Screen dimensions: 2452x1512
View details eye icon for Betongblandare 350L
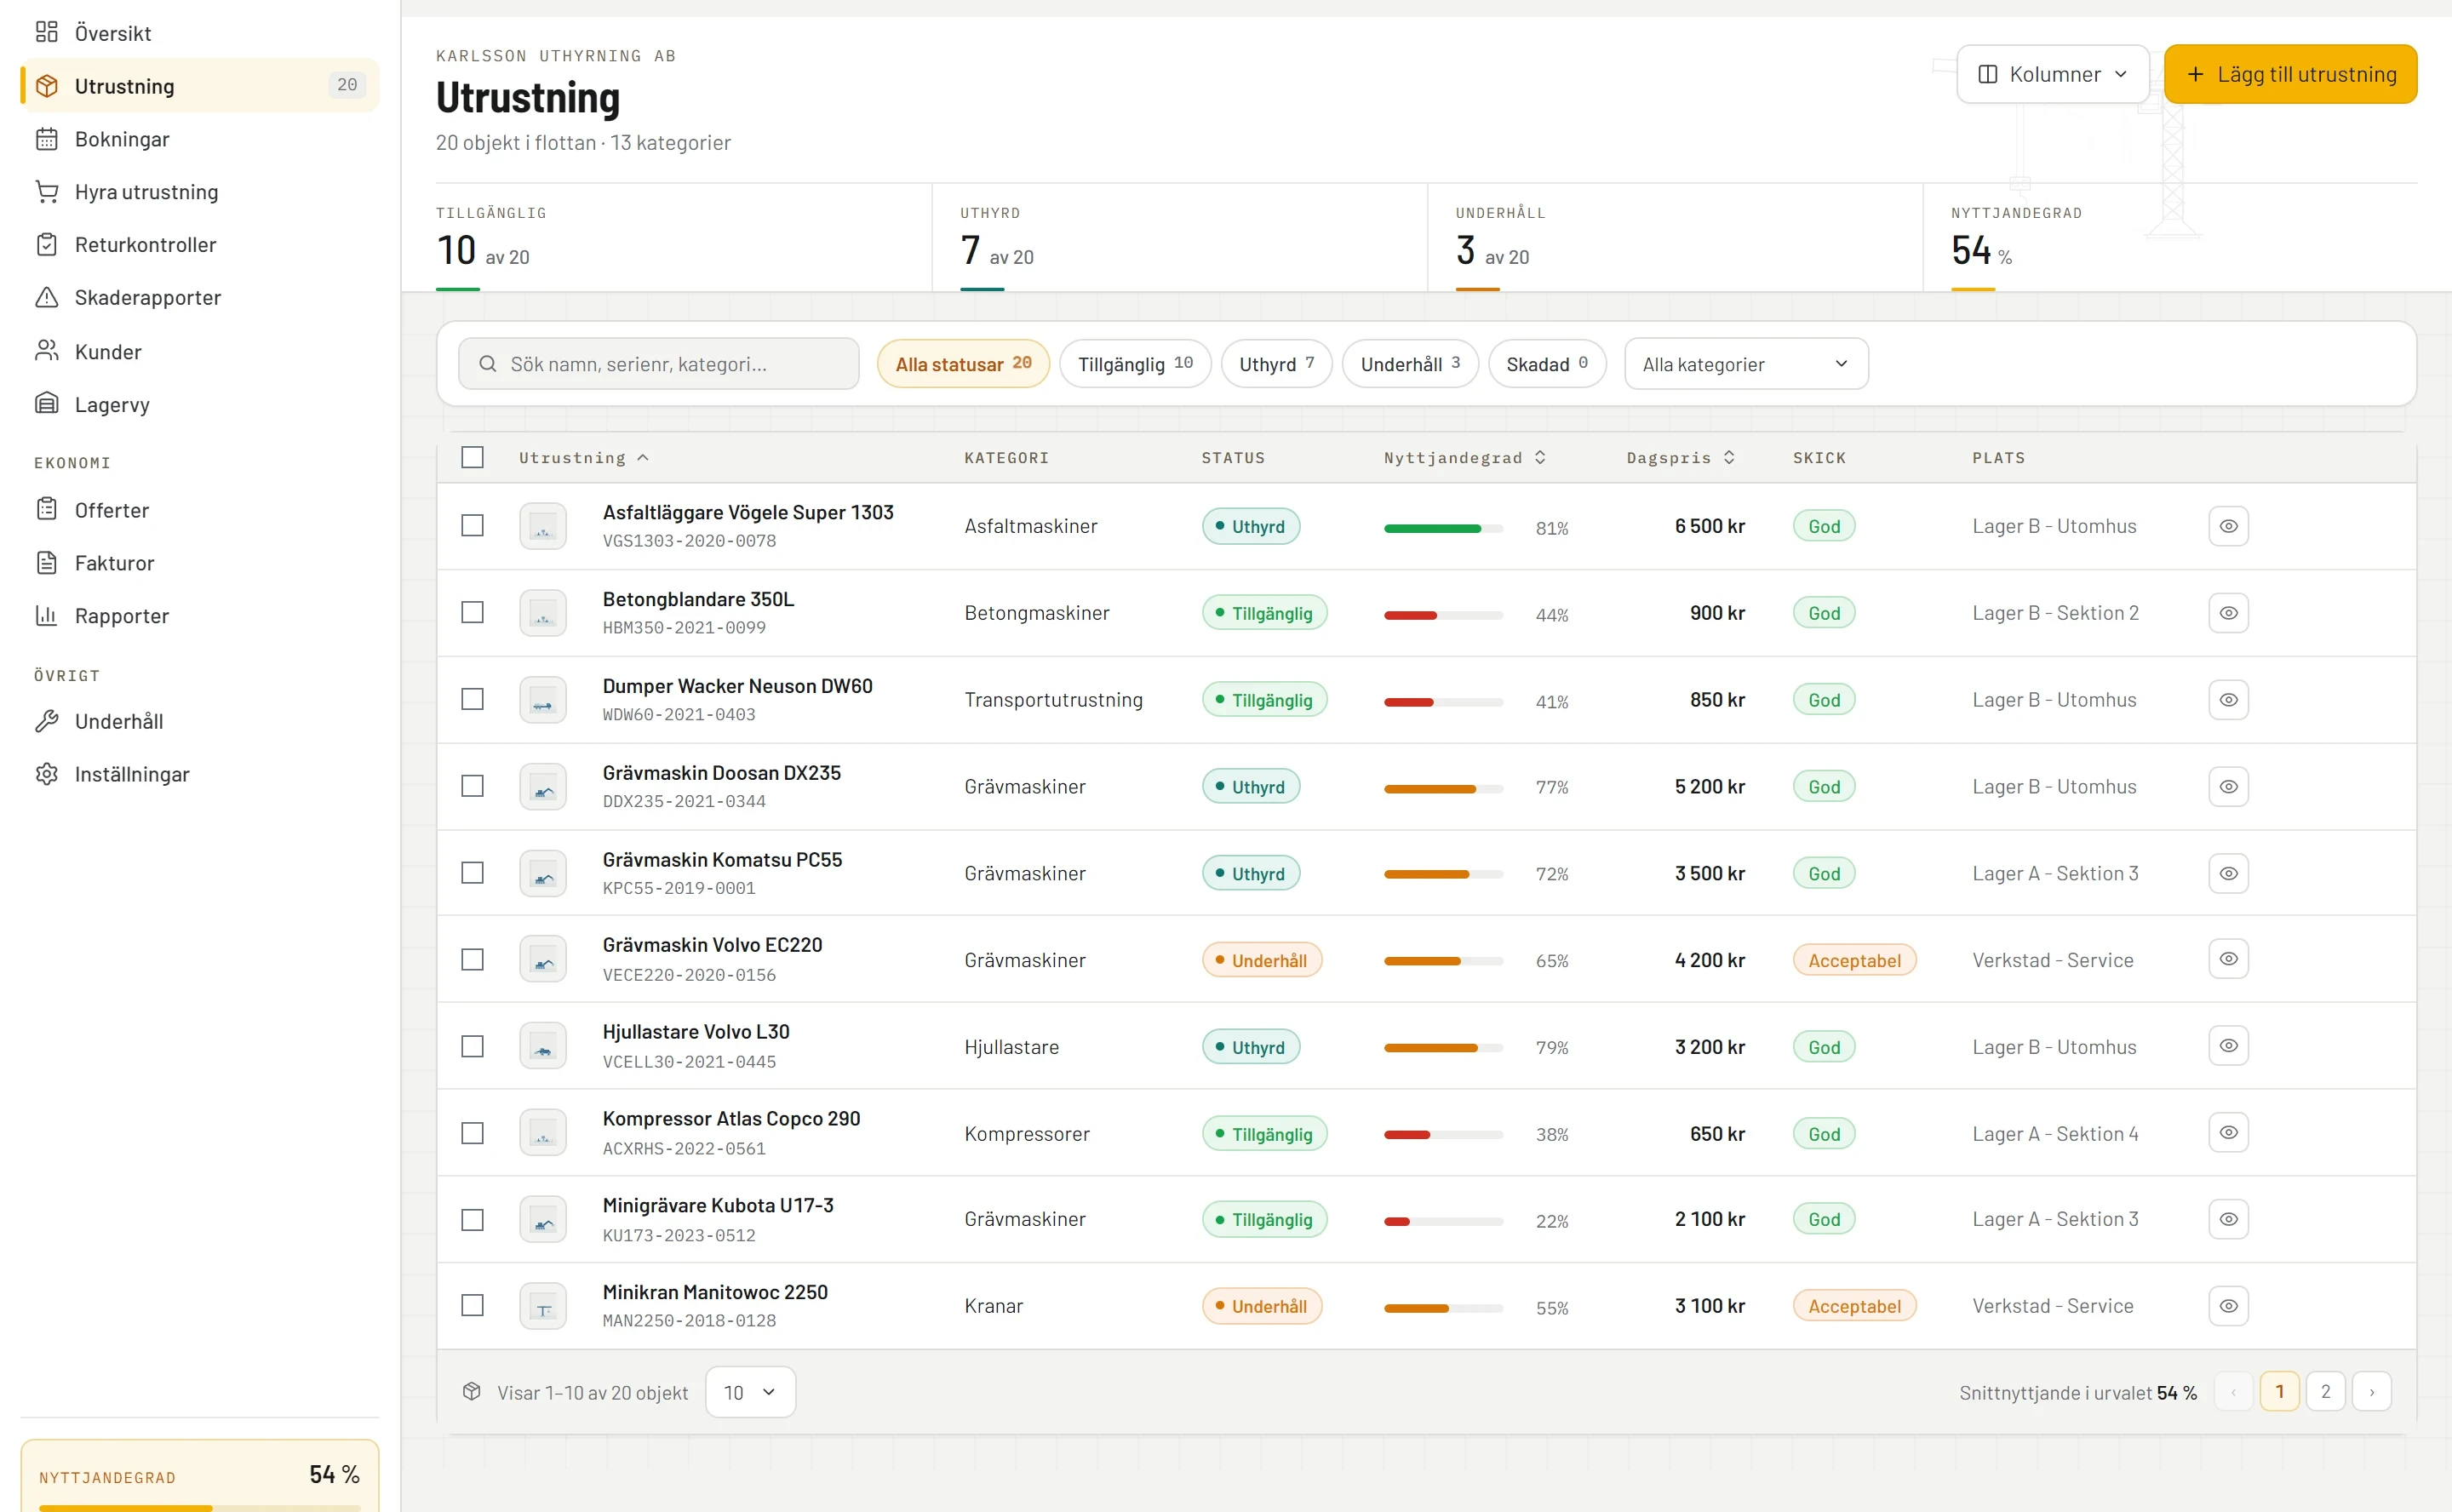2228,613
